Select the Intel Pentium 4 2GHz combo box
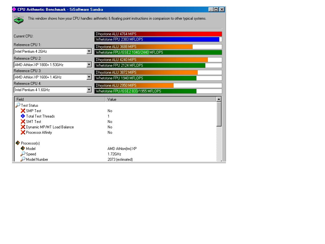Screen dimensions: 325x244 pyautogui.click(x=53, y=51)
